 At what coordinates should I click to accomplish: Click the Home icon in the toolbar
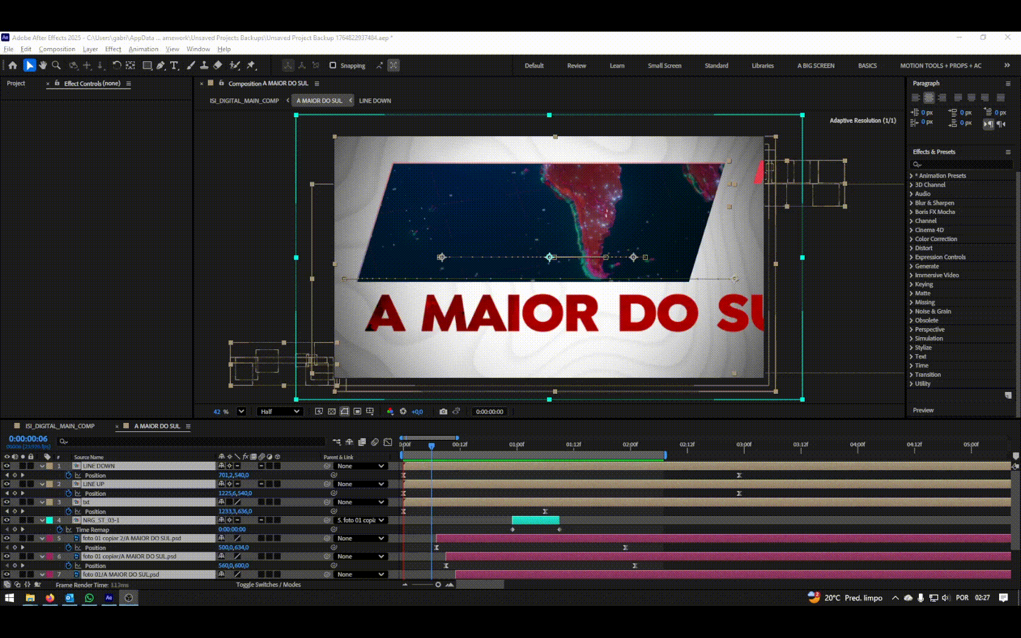click(x=13, y=65)
